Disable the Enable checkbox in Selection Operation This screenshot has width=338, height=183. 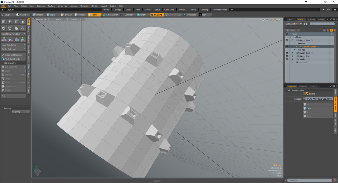tap(307, 93)
